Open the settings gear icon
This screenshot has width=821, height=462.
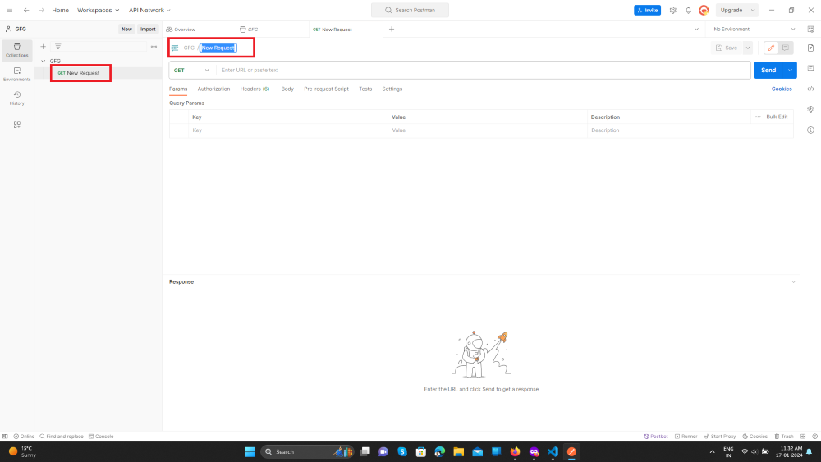coord(673,10)
